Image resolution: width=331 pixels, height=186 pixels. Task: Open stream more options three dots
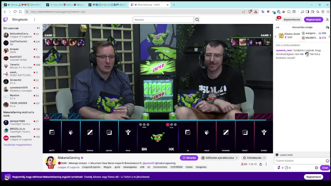(x=266, y=164)
